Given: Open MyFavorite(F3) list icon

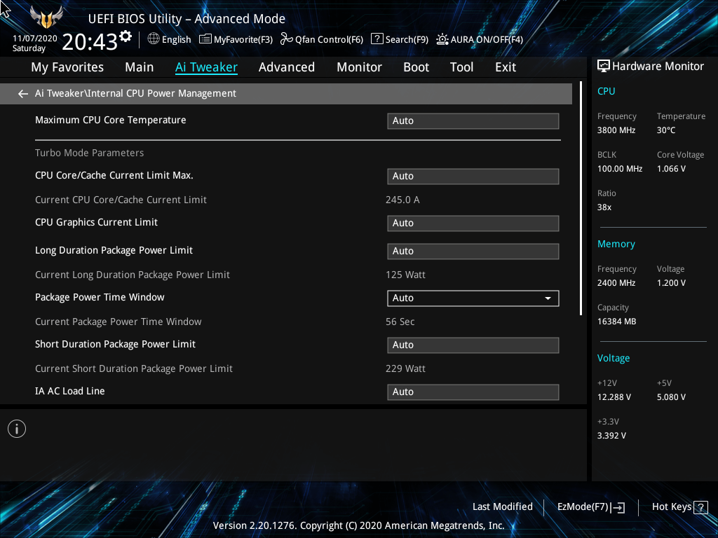Looking at the screenshot, I should pyautogui.click(x=205, y=39).
